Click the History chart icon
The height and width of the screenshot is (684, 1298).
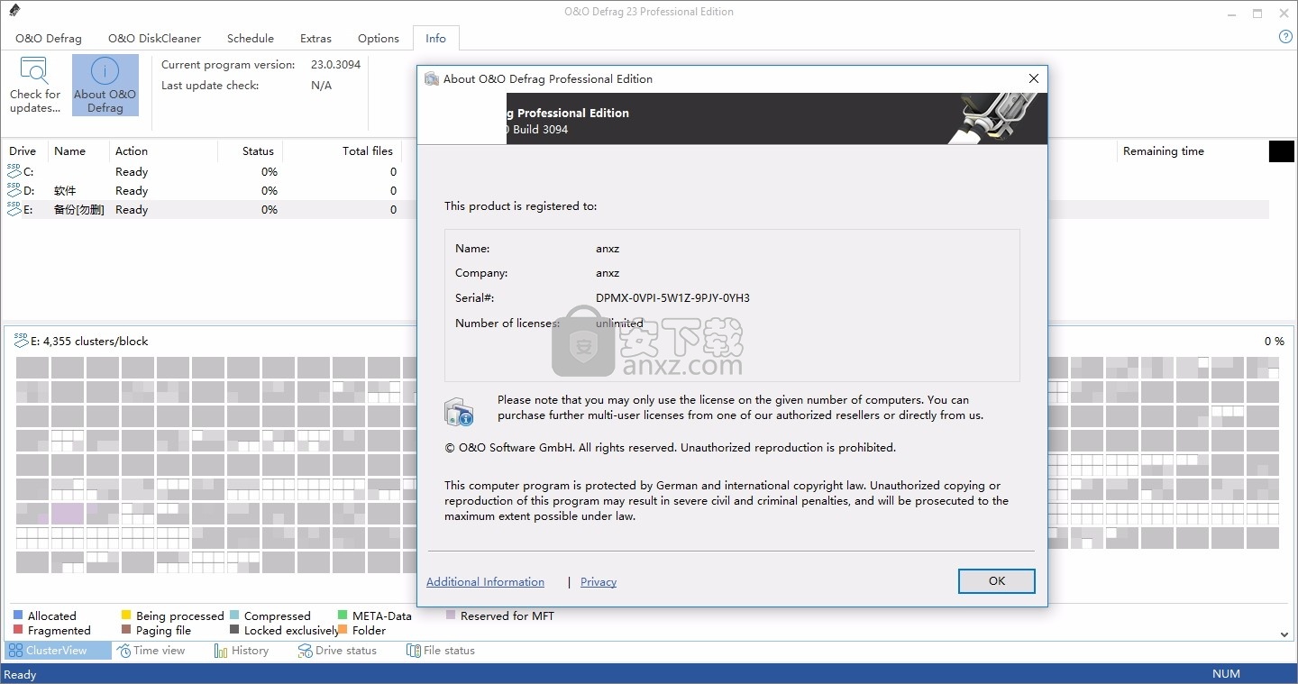pos(221,651)
